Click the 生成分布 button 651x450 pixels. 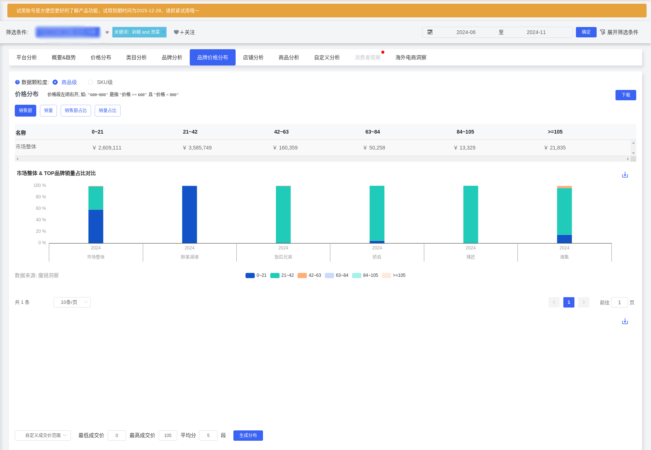click(248, 436)
